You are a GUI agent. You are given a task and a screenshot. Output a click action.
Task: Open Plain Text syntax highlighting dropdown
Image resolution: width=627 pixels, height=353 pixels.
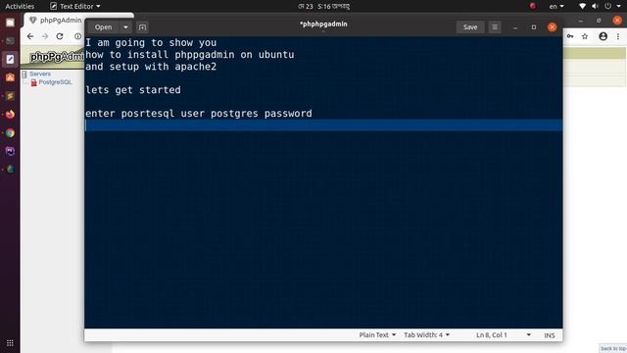click(377, 335)
